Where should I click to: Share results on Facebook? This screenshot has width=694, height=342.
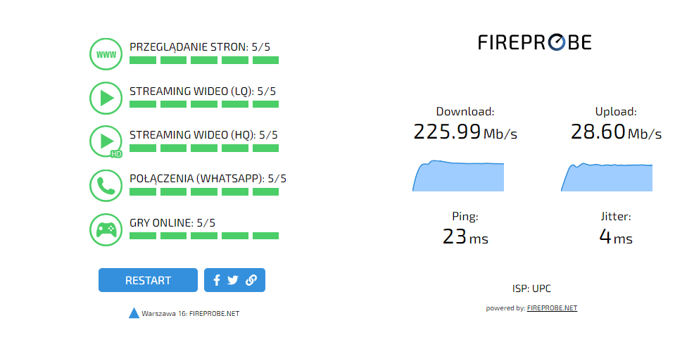[x=217, y=280]
